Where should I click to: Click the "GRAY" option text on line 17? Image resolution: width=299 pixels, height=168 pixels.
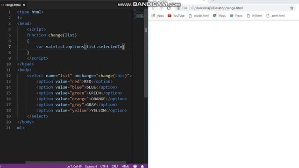(x=91, y=105)
